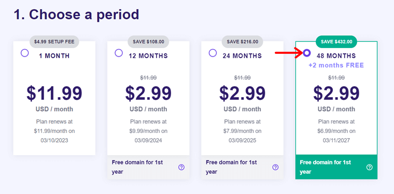The image size is (394, 194).
Task: Click the green Save $432.00 badge
Action: [x=336, y=41]
